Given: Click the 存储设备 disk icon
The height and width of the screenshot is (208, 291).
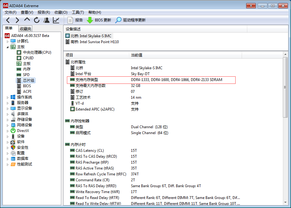Looking at the screenshot, I should tap(13, 119).
